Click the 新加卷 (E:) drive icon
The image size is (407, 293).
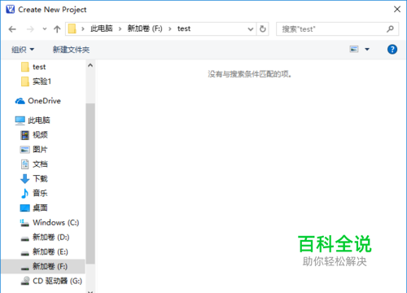coord(25,253)
